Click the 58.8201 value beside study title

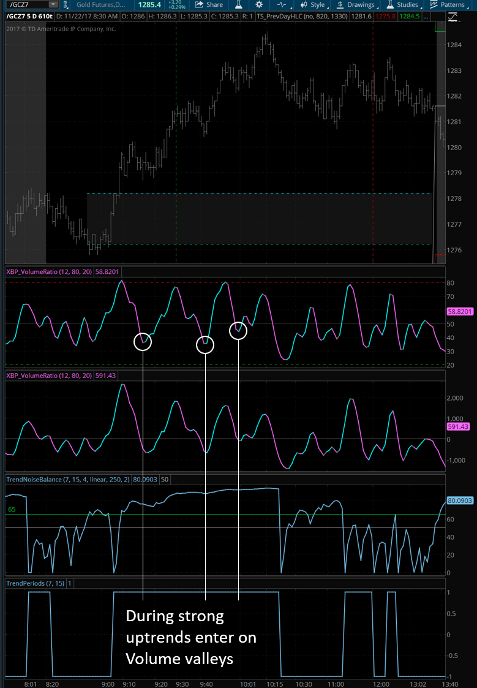coord(107,271)
